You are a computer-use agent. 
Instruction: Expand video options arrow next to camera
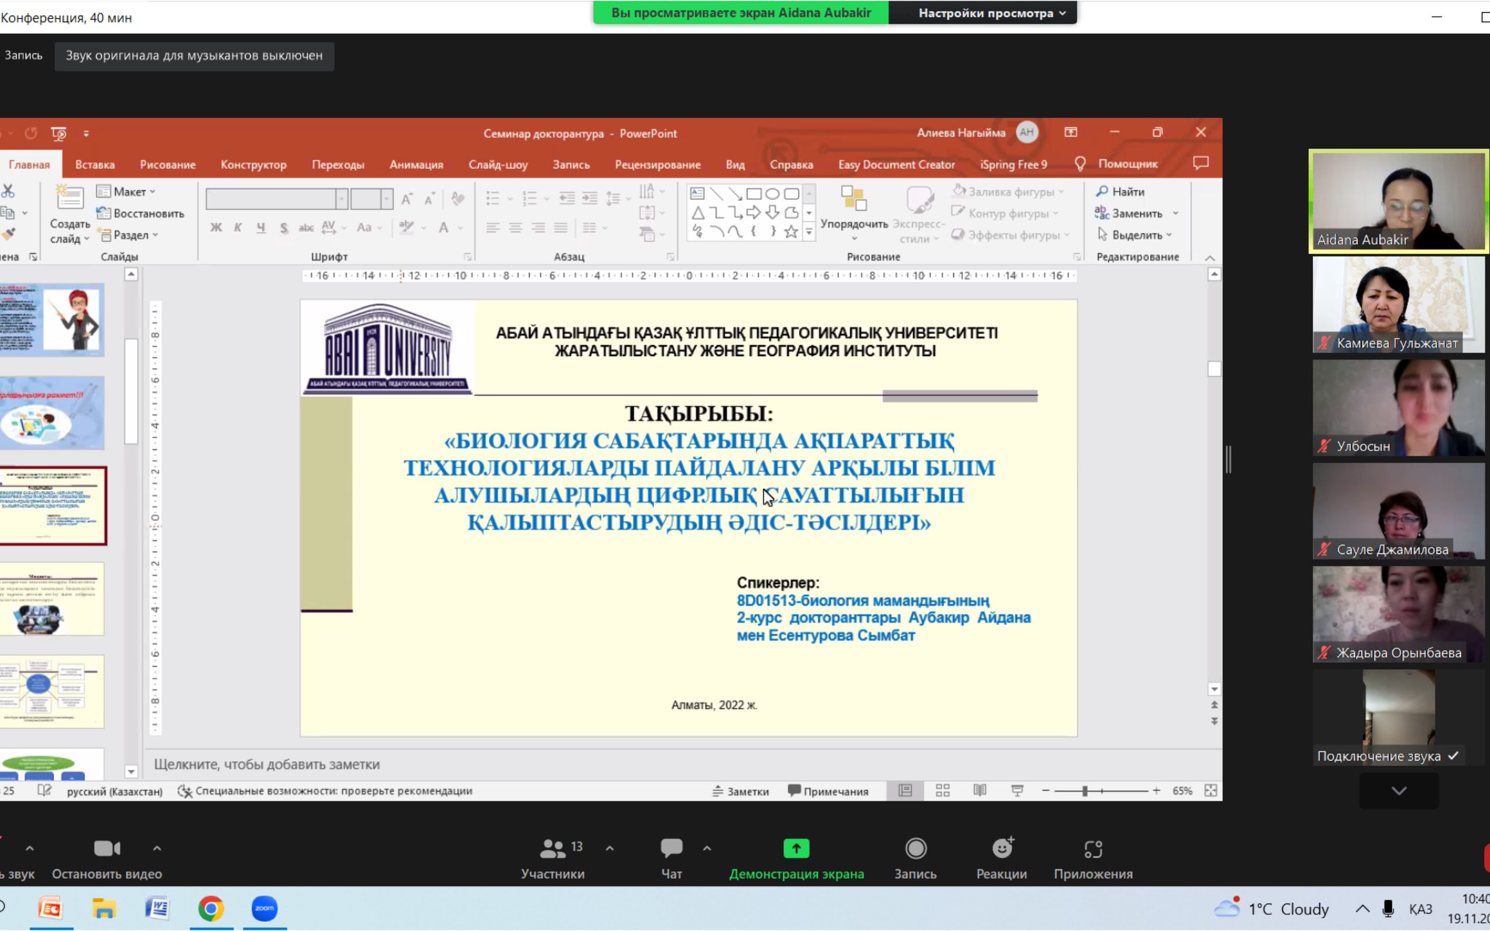point(157,848)
